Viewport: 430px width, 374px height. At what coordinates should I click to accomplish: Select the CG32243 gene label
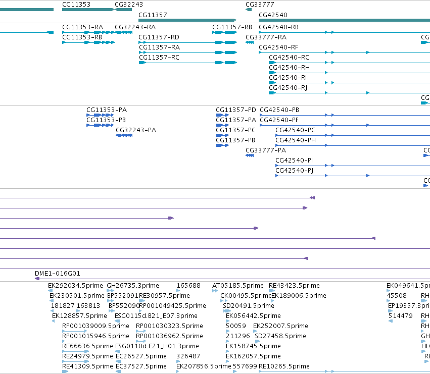click(x=129, y=5)
